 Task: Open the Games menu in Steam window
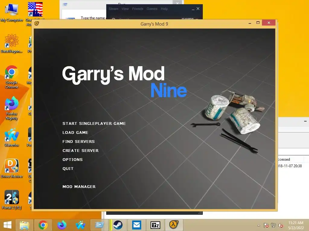pos(152,9)
